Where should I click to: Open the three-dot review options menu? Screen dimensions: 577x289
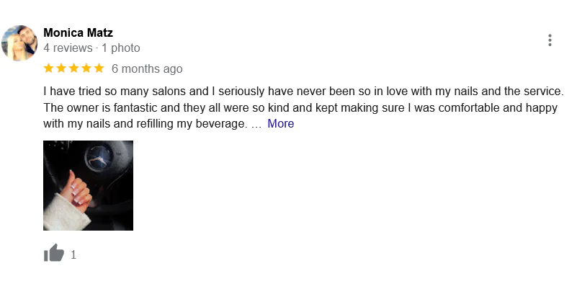coord(550,40)
